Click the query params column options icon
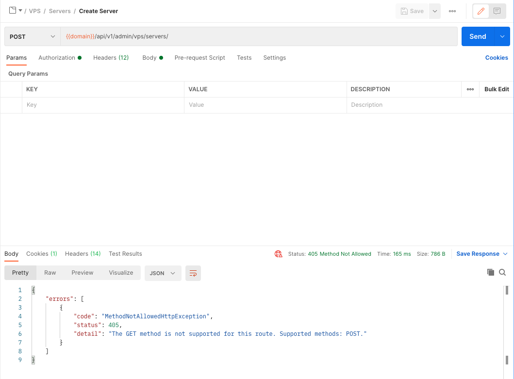Image resolution: width=514 pixels, height=379 pixels. (x=470, y=89)
